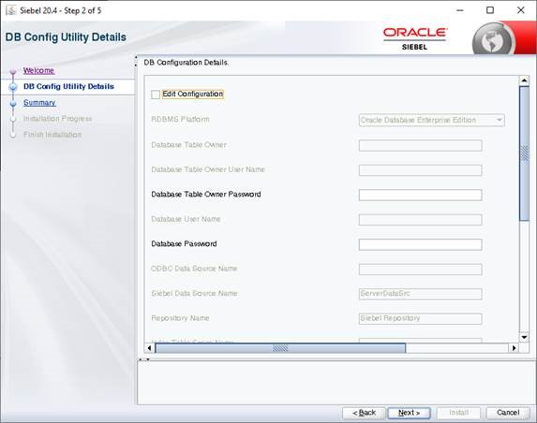The height and width of the screenshot is (423, 537).
Task: Click the Database Password label
Action: pyautogui.click(x=184, y=244)
